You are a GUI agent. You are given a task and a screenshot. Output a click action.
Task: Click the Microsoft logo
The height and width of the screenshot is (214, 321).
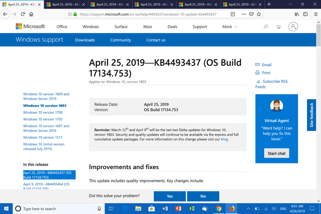(30, 27)
